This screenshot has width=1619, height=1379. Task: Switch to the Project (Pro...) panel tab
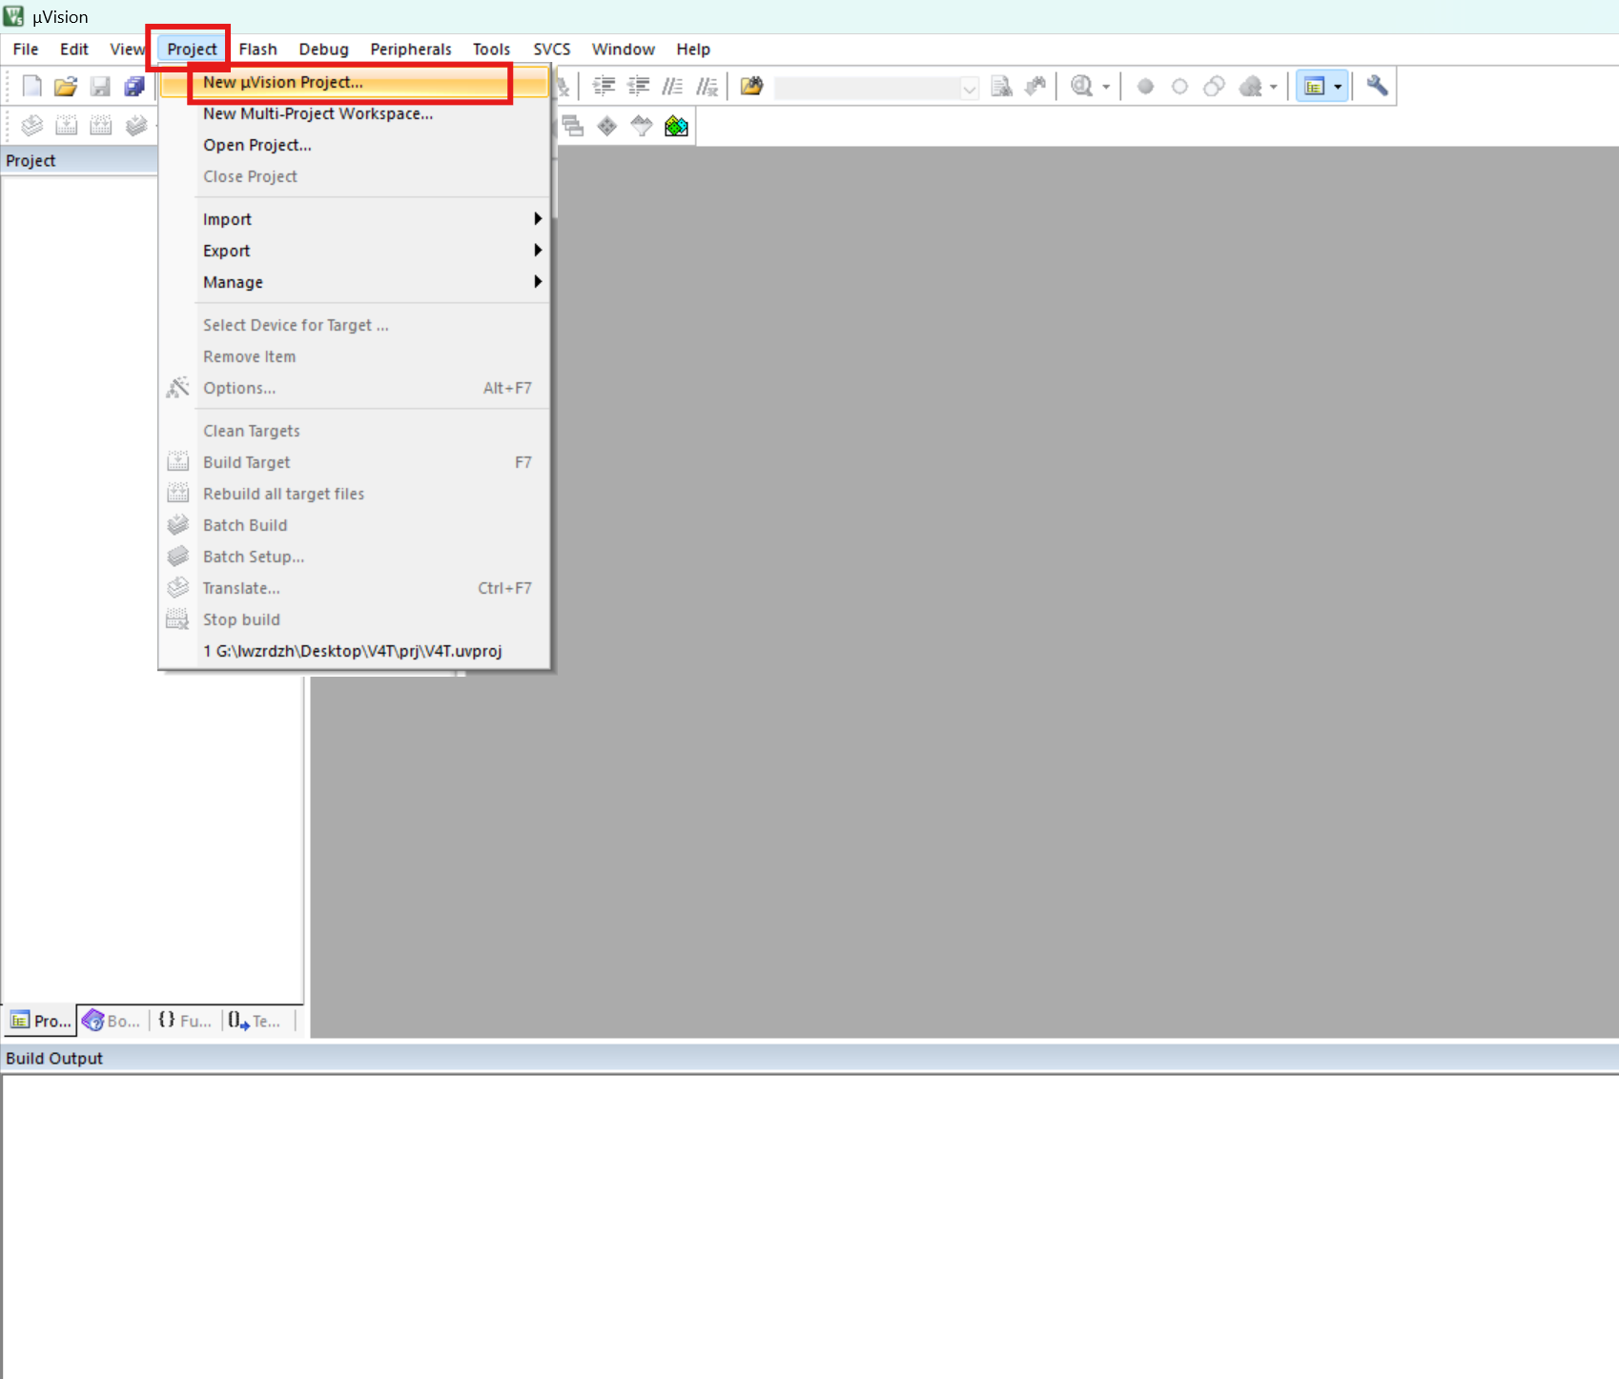[x=40, y=1021]
